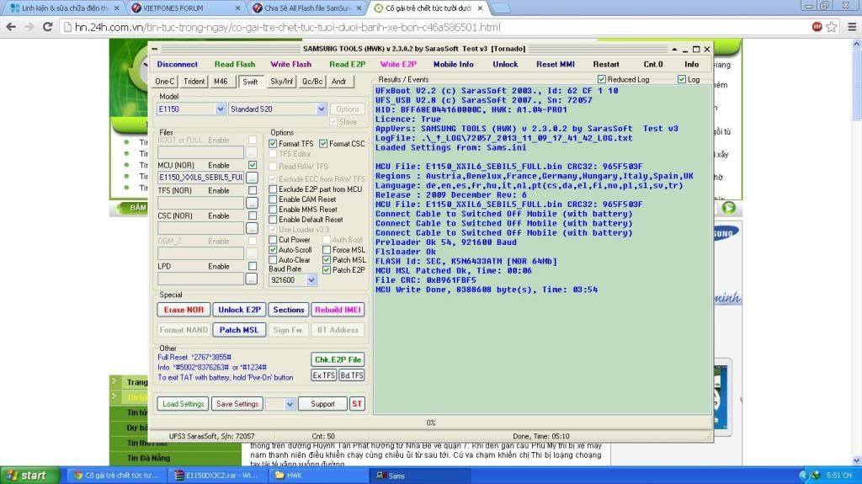The height and width of the screenshot is (484, 862).
Task: Click Ex.TFS button
Action: [324, 375]
